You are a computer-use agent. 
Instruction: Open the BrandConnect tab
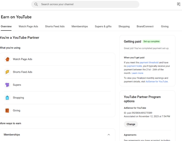[x=145, y=26]
